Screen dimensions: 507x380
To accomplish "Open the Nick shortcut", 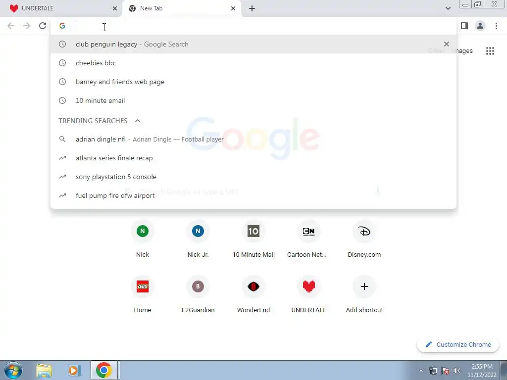I will click(143, 239).
